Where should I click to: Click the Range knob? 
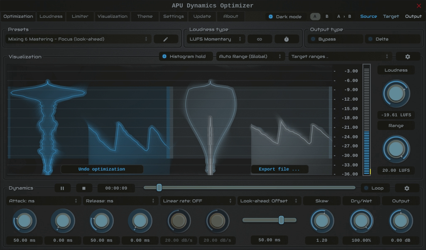click(396, 149)
